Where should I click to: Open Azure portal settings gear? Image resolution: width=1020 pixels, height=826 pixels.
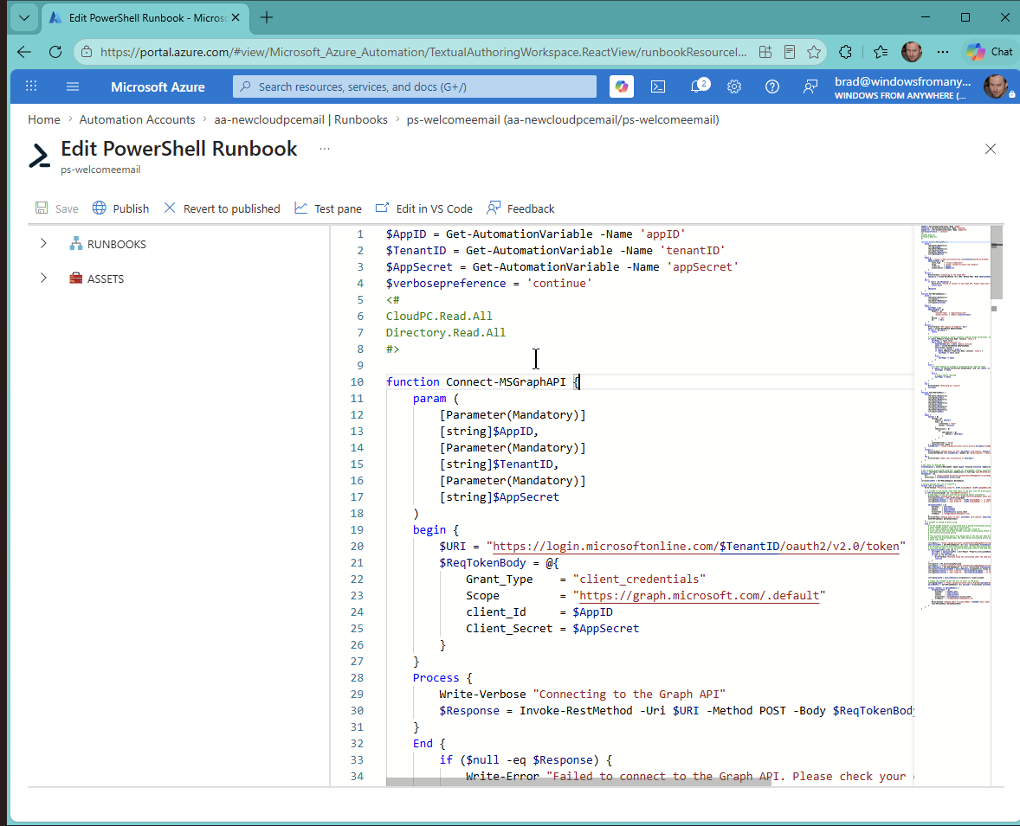(733, 86)
